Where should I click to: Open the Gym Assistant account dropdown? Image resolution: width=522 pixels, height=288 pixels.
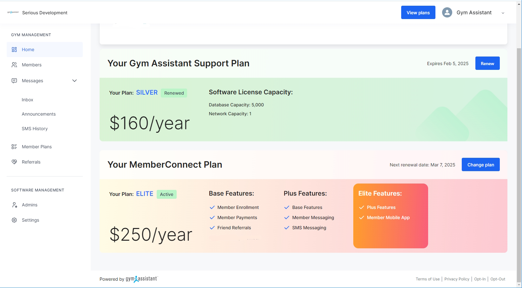(x=503, y=13)
